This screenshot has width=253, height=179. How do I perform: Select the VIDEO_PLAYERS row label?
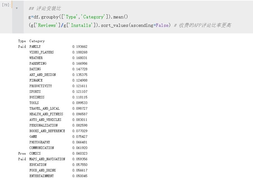pyautogui.click(x=41, y=52)
